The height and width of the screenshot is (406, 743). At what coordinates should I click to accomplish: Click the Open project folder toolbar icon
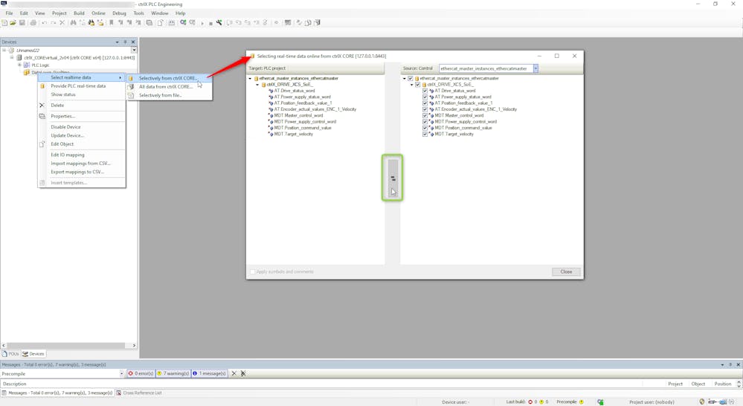click(x=13, y=23)
